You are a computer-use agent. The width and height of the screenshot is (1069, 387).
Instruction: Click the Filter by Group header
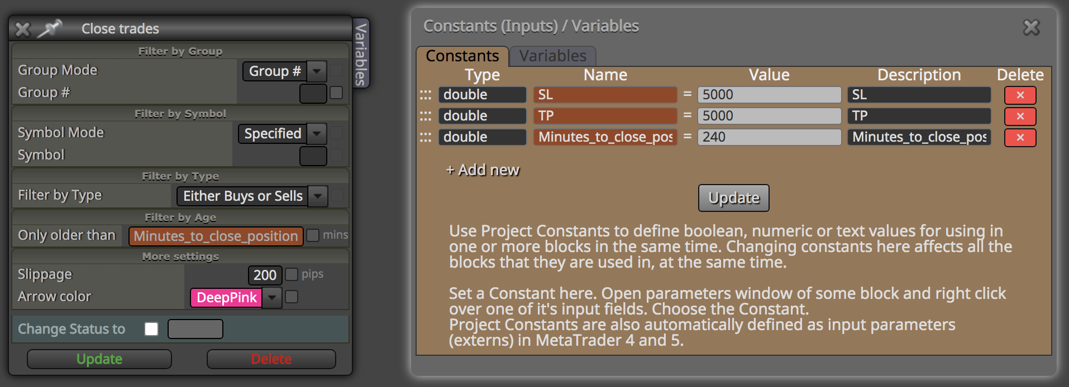[x=180, y=51]
